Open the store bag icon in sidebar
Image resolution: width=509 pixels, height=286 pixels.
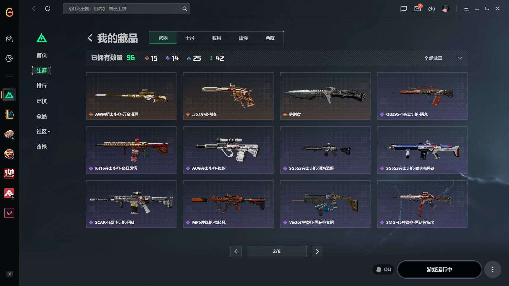point(9,39)
